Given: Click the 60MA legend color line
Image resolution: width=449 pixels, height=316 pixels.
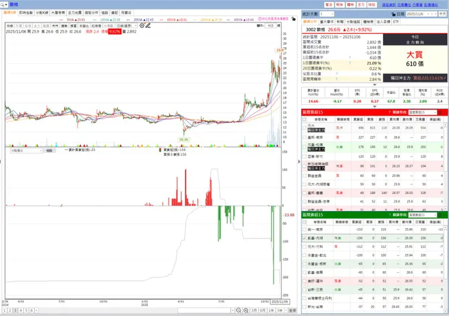Looking at the screenshot, I should [x=162, y=20].
